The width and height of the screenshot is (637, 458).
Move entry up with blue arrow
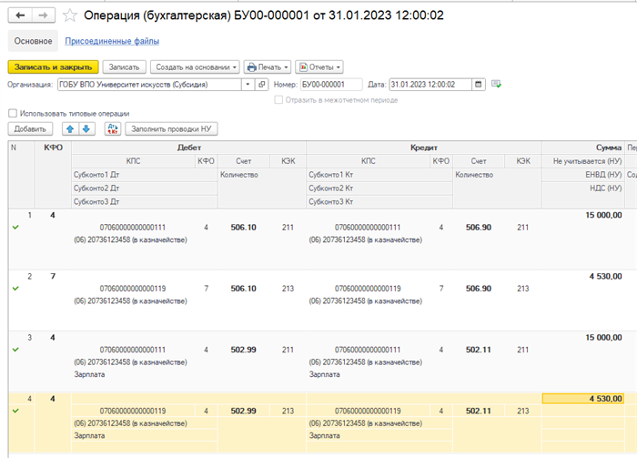tap(70, 129)
